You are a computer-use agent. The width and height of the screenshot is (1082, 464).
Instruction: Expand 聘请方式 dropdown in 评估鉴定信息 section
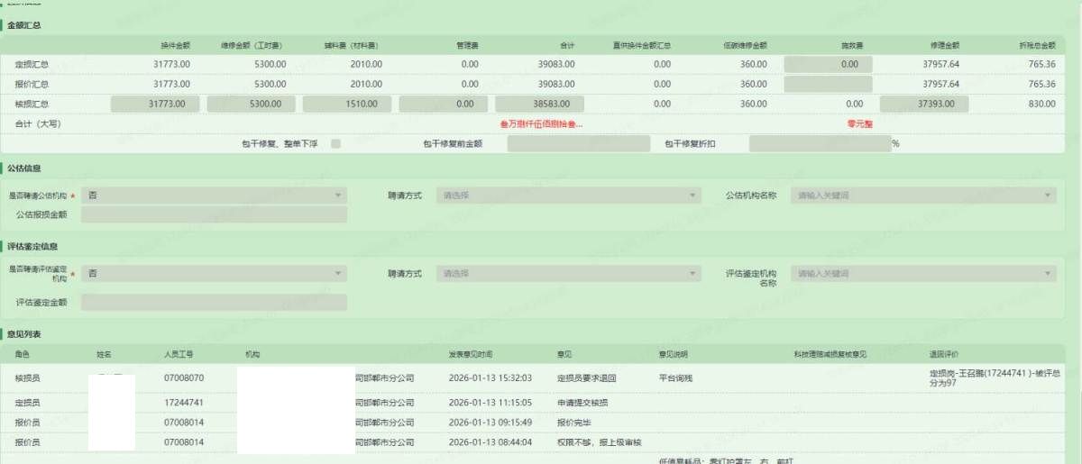pos(567,273)
